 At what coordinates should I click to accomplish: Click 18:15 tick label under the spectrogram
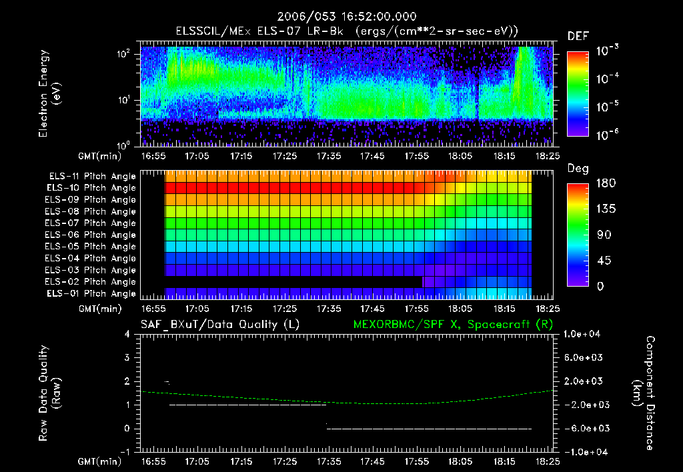[x=504, y=156]
